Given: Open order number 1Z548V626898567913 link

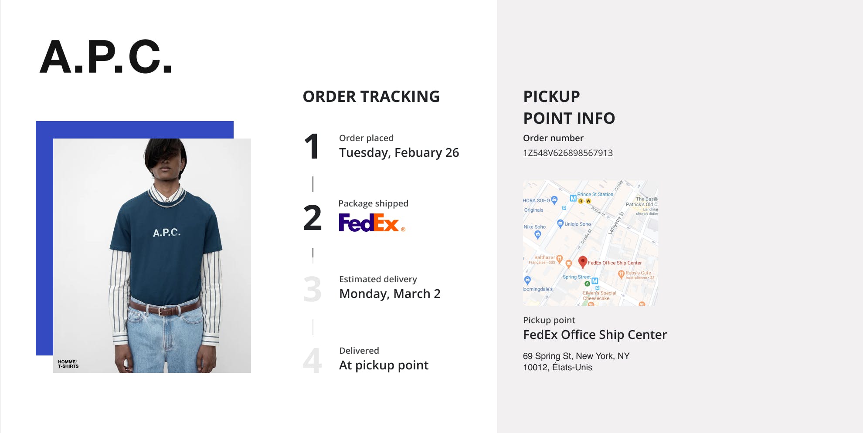Looking at the screenshot, I should pyautogui.click(x=567, y=153).
